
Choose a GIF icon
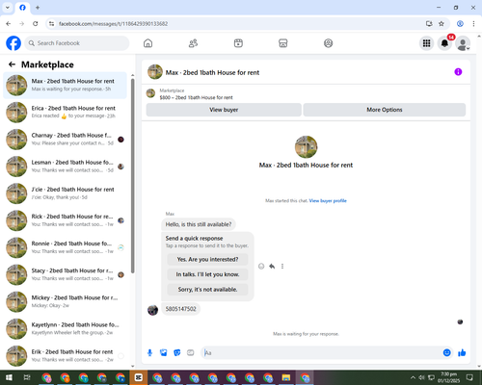(191, 353)
